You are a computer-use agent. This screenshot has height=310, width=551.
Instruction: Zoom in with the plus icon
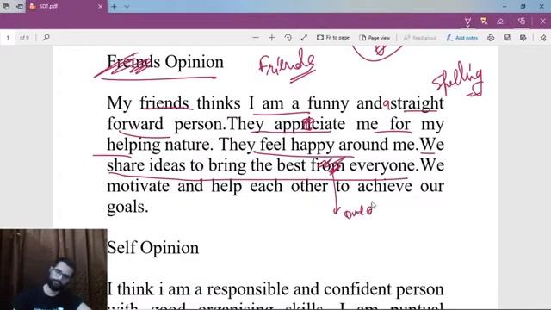[x=272, y=38]
